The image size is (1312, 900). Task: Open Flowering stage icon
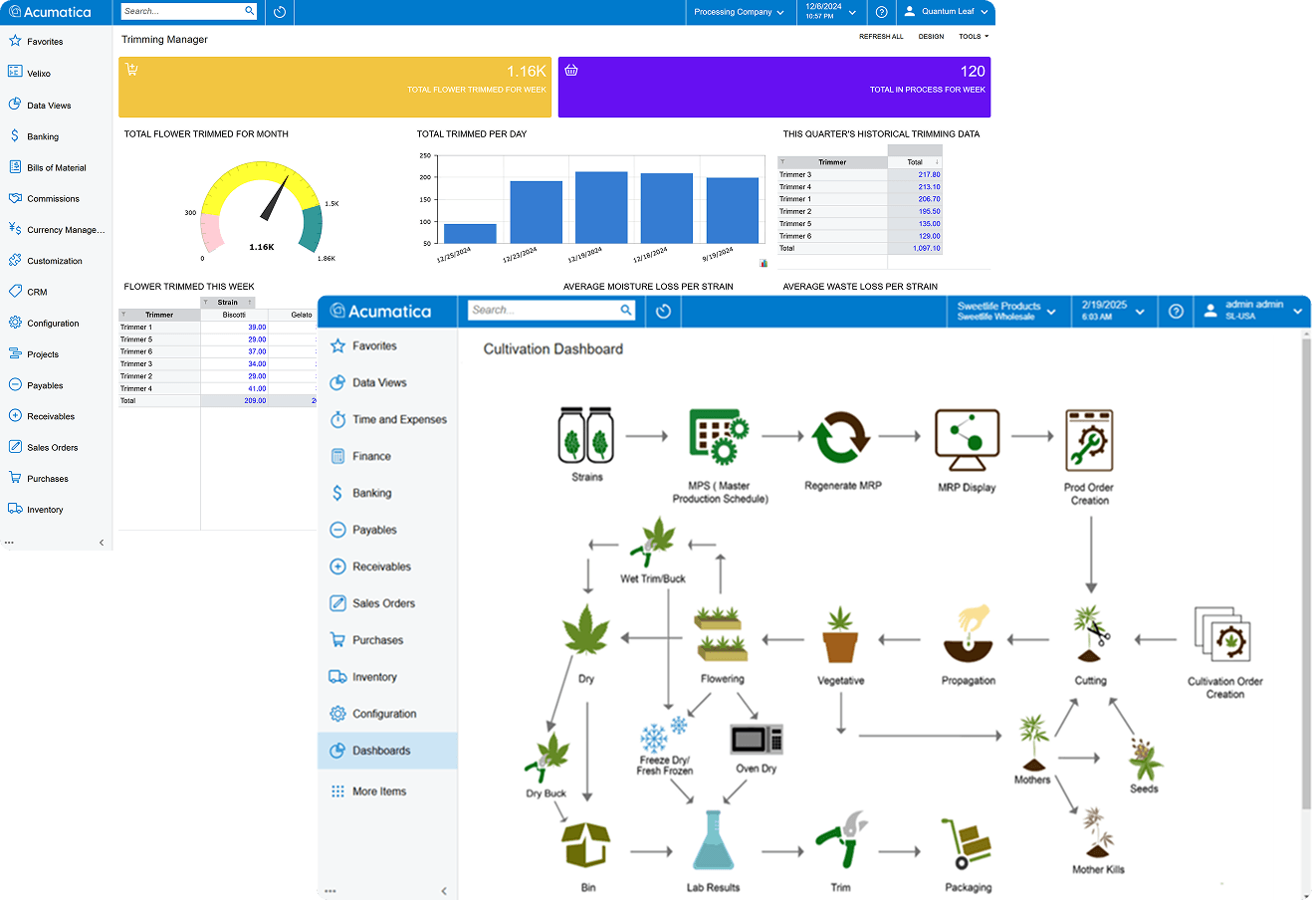pos(723,633)
